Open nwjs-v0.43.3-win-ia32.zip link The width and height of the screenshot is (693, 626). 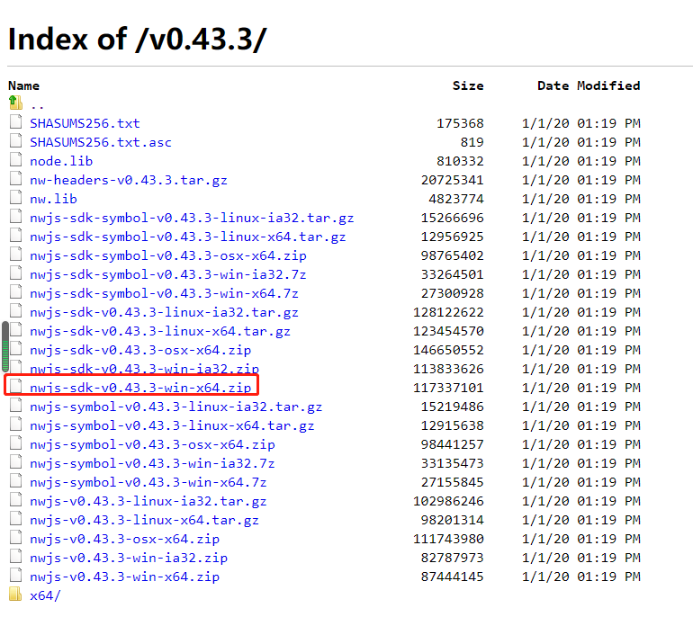pyautogui.click(x=129, y=558)
